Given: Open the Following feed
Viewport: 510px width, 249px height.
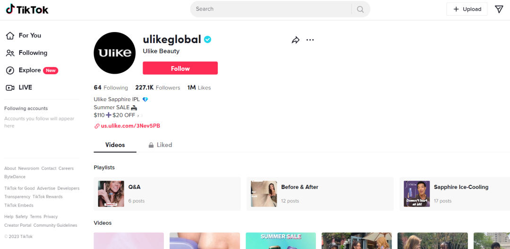Looking at the screenshot, I should coord(26,53).
